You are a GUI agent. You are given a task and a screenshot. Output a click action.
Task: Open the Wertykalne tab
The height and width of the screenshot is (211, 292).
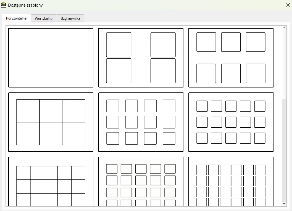[x=44, y=18]
